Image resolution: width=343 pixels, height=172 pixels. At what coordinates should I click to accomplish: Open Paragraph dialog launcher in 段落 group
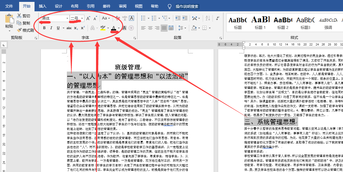coord(220,38)
